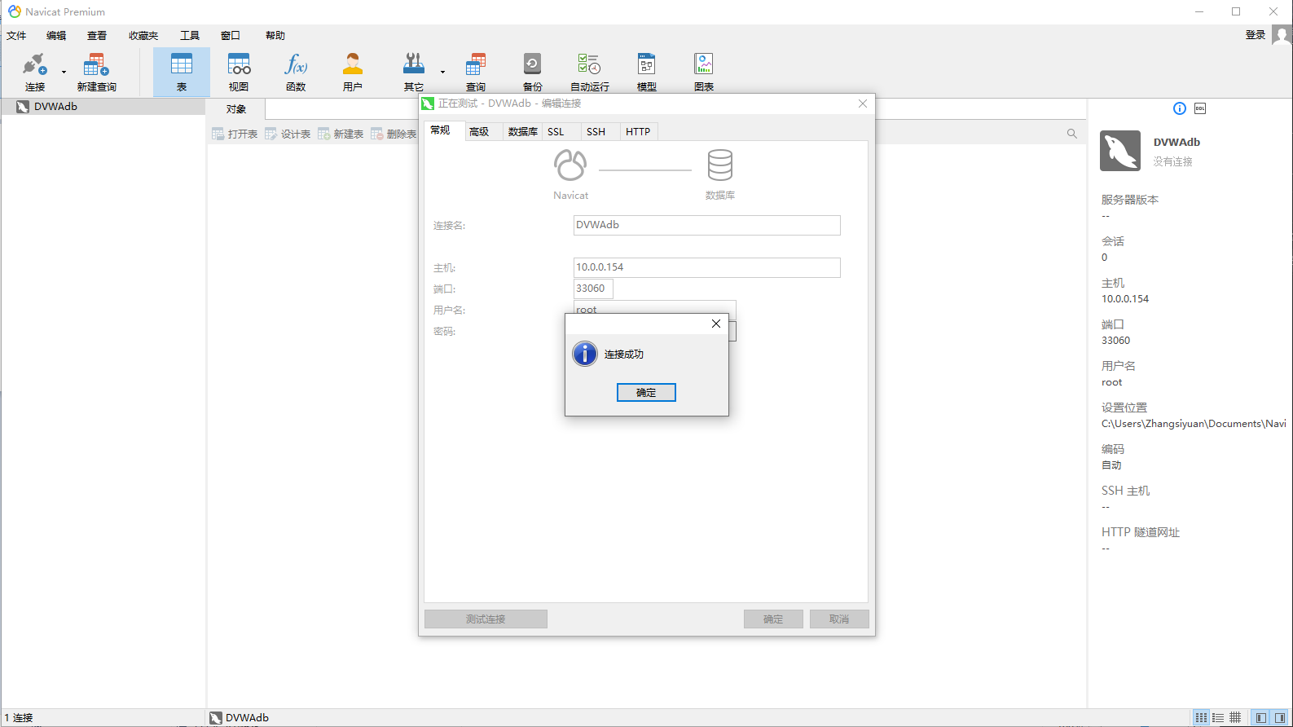The image size is (1293, 727).
Task: Open the 备份 backup icon
Action: tap(532, 72)
